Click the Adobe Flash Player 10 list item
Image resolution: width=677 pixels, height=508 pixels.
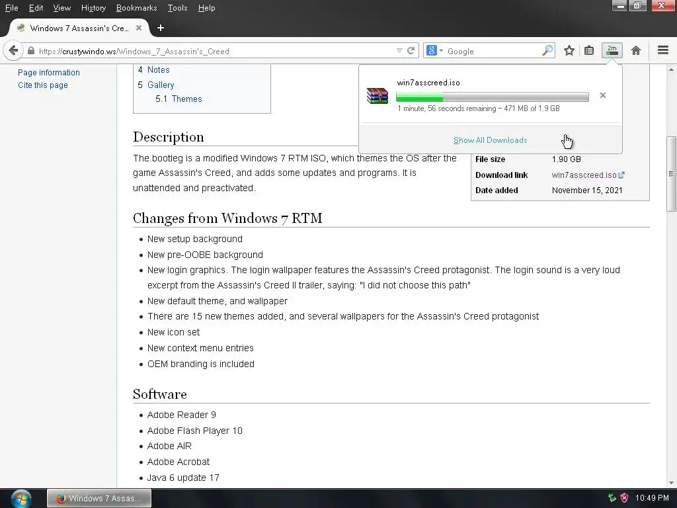click(195, 431)
